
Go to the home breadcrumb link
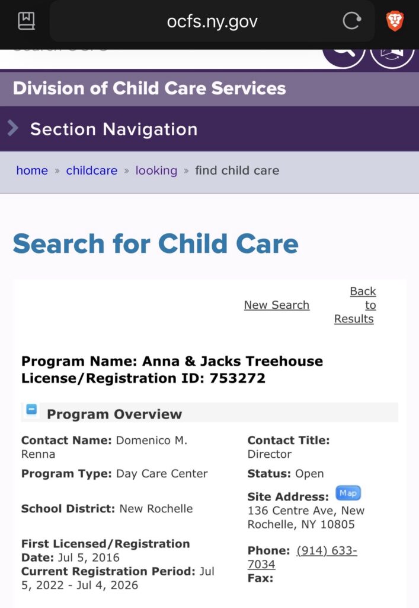(32, 170)
